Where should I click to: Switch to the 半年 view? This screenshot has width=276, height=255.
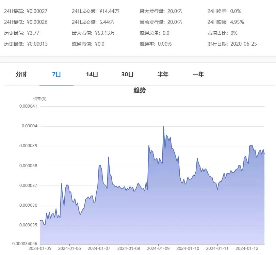163,74
